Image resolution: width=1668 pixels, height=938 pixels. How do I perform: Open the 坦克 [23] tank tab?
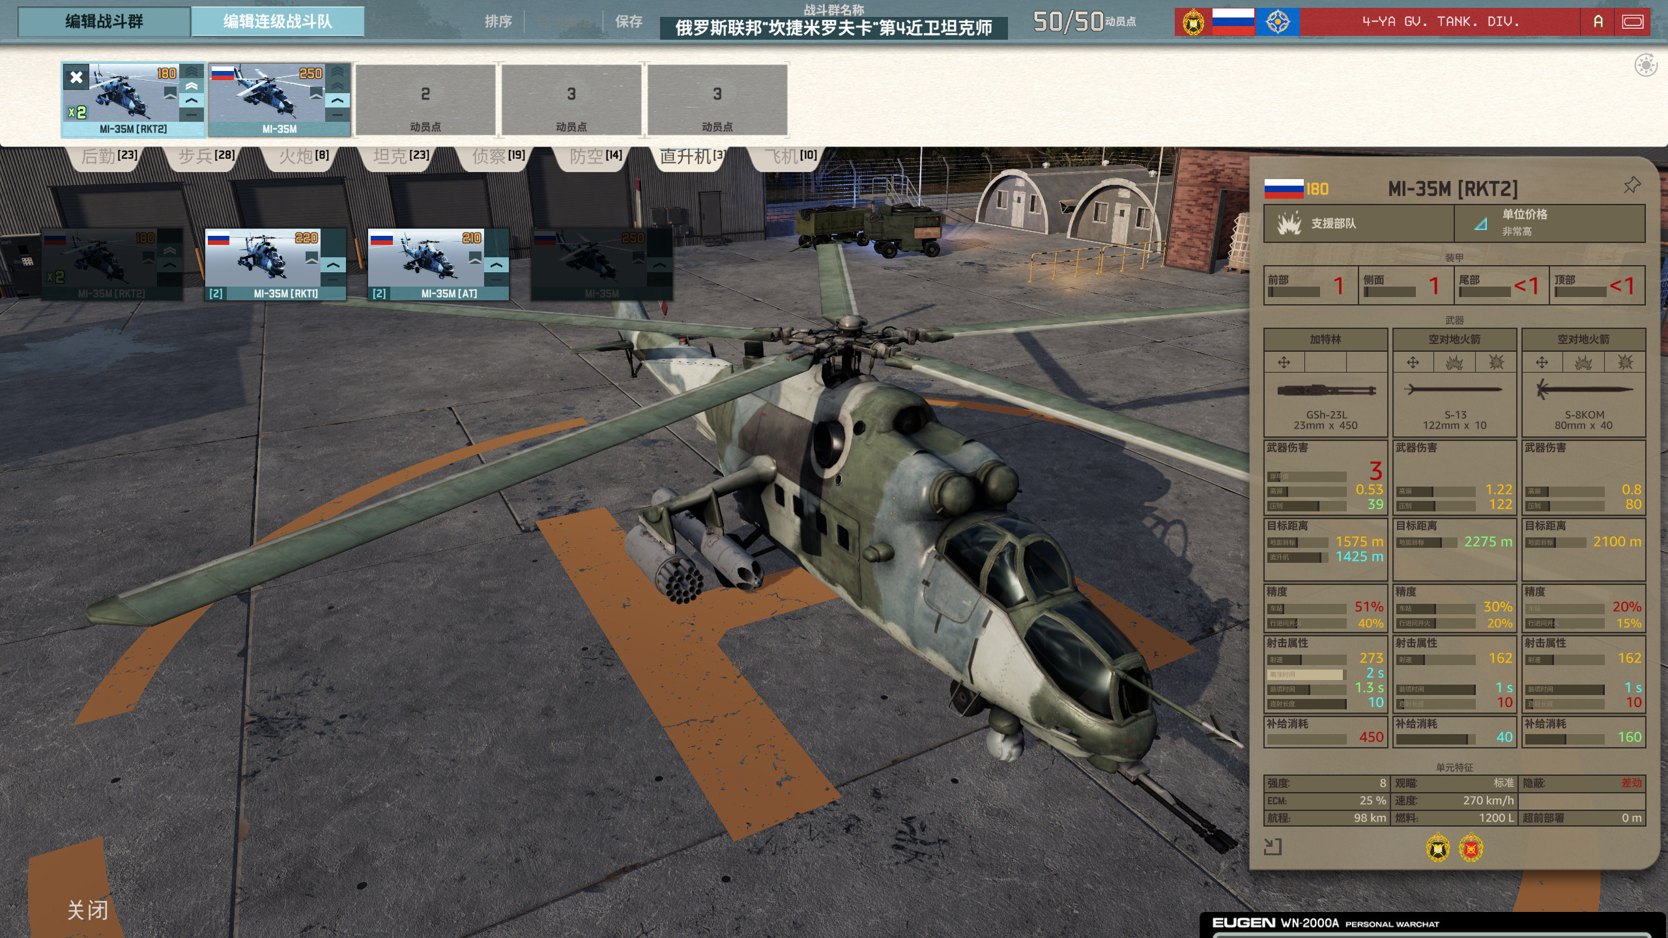coord(401,156)
